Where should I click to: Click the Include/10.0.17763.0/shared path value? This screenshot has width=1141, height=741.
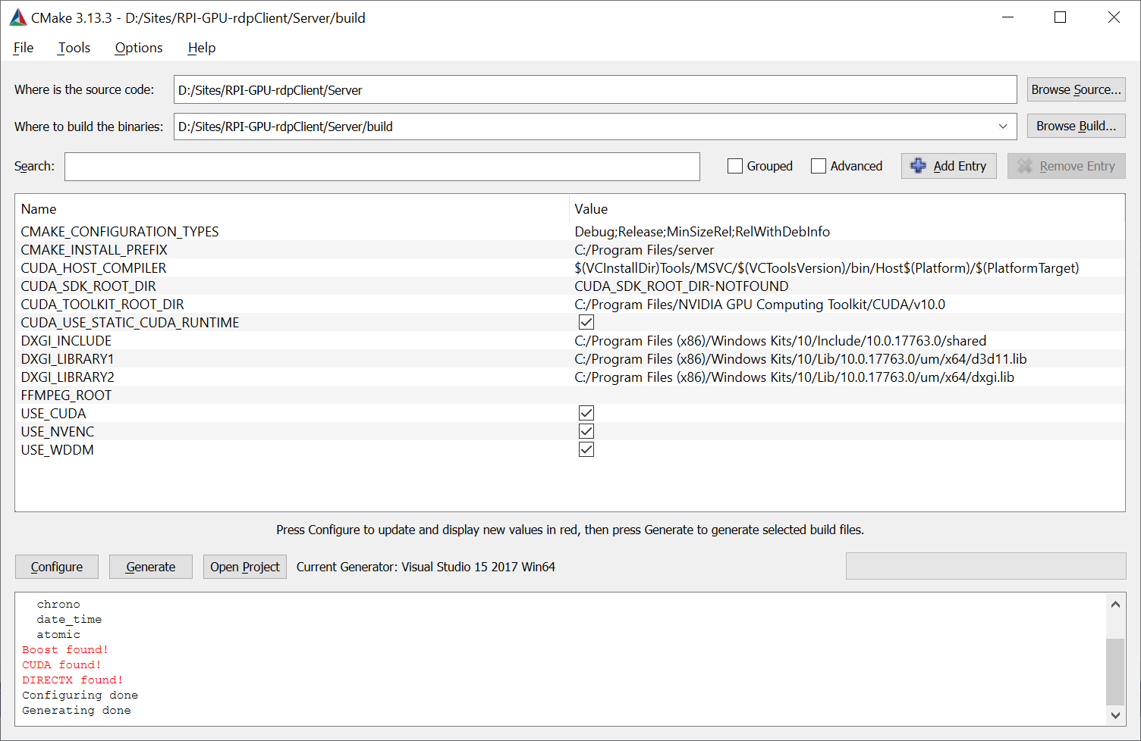click(781, 340)
